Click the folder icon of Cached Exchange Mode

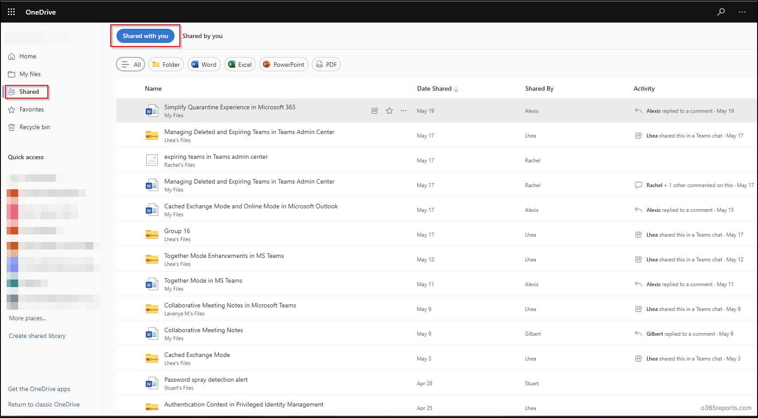pyautogui.click(x=152, y=358)
